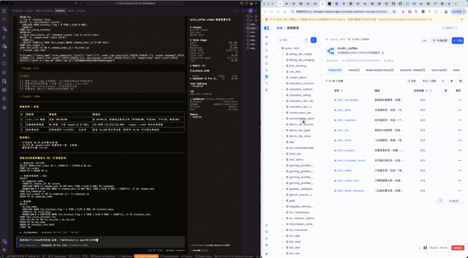Open the browser home page button

285,12
